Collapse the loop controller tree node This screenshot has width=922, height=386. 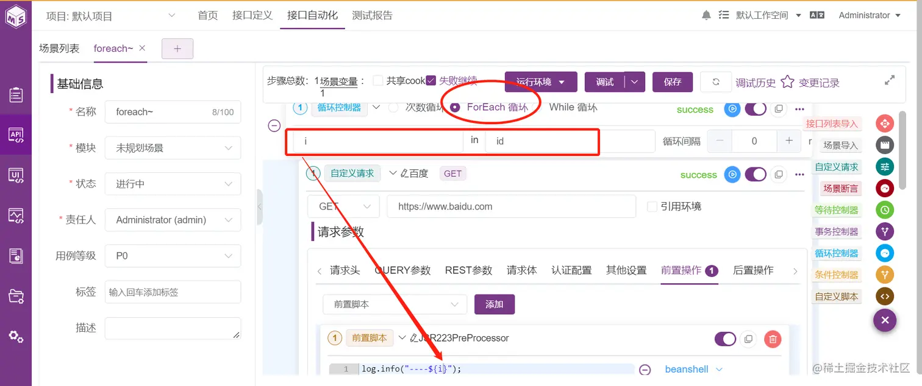tap(274, 125)
